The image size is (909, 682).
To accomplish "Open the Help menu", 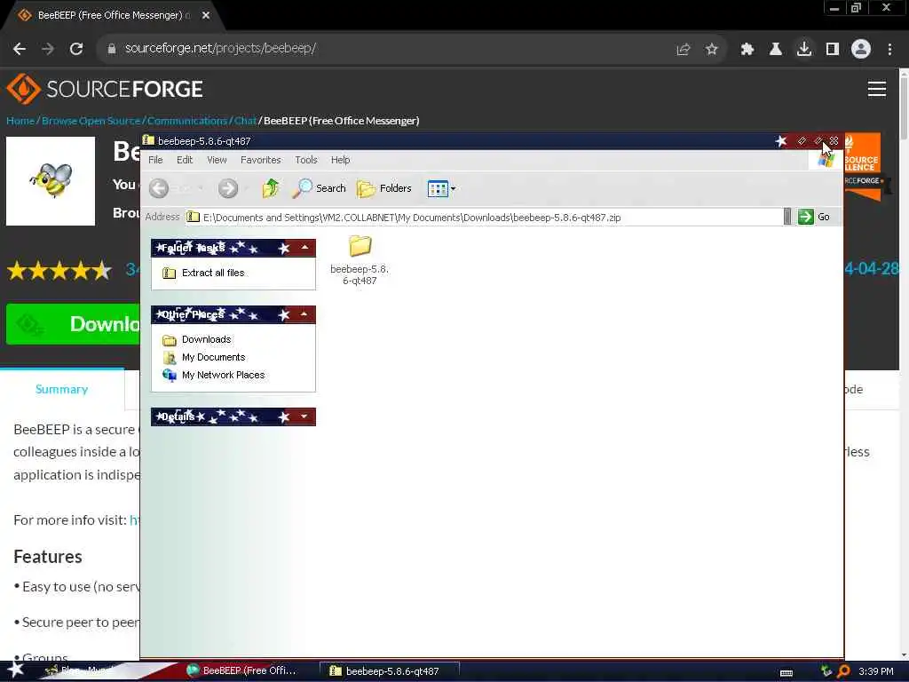I will coord(340,160).
